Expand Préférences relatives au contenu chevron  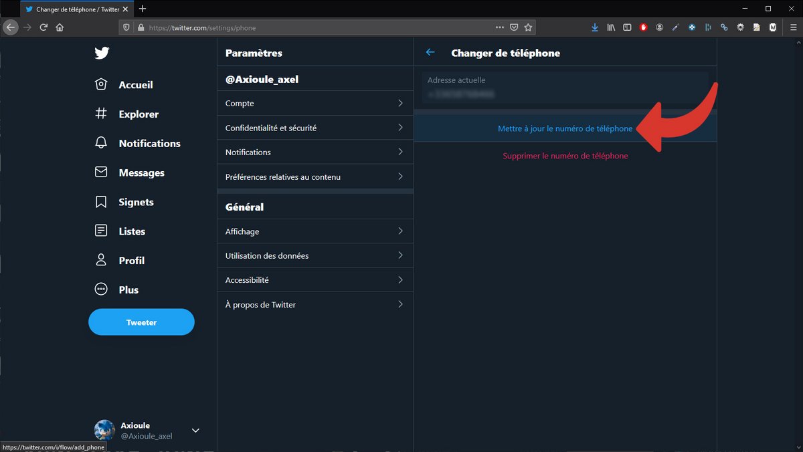point(400,177)
